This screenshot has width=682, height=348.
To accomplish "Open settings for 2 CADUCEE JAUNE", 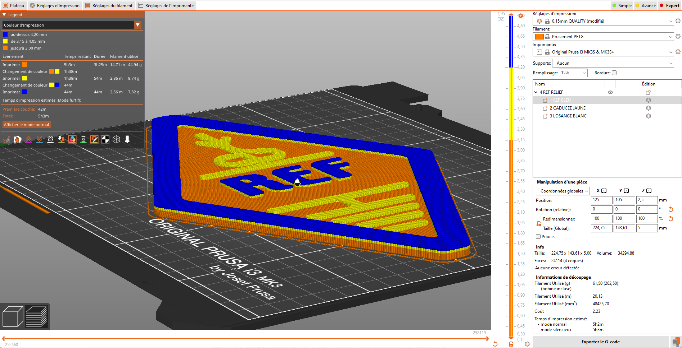I will (649, 108).
